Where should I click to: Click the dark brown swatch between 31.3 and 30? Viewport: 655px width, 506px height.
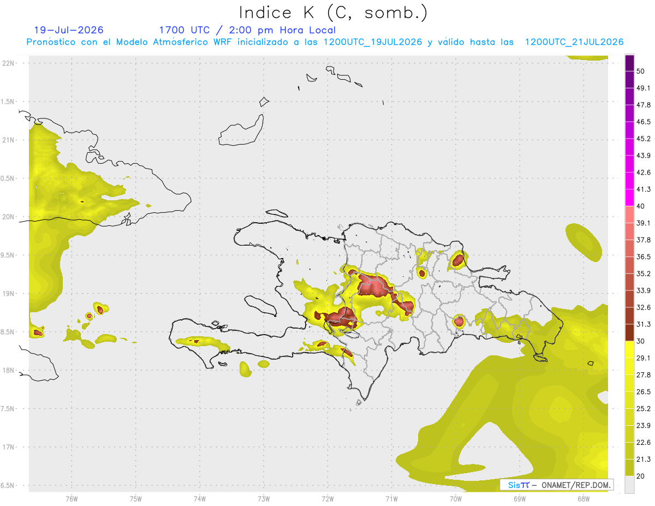[629, 332]
